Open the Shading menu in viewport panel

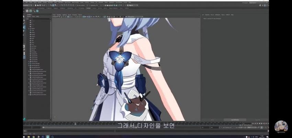click(59, 15)
